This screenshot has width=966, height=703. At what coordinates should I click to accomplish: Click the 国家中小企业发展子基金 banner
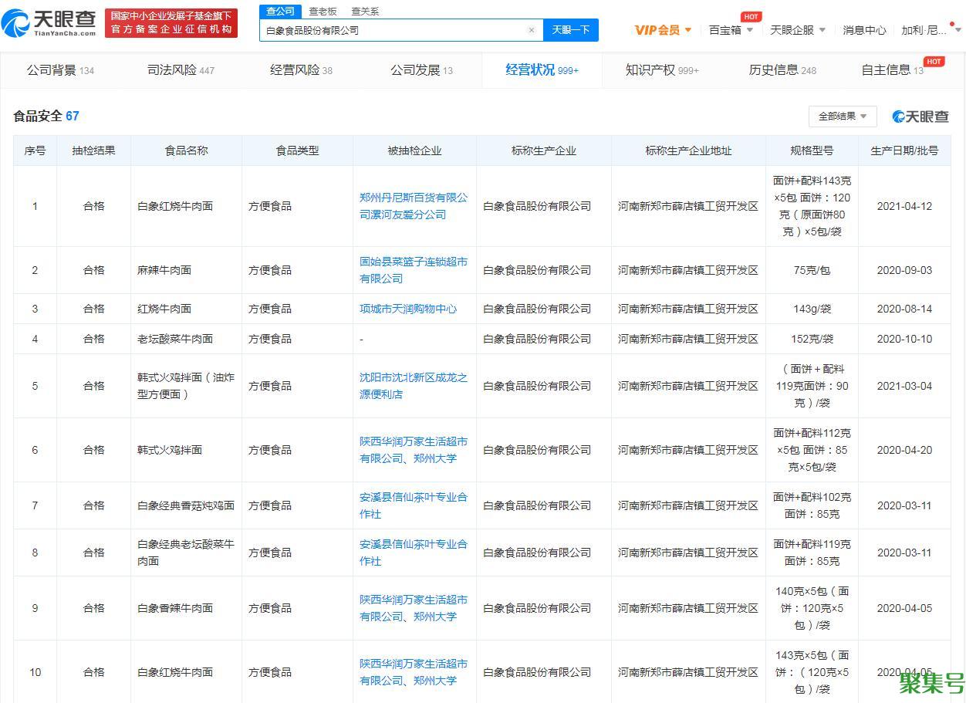[171, 22]
